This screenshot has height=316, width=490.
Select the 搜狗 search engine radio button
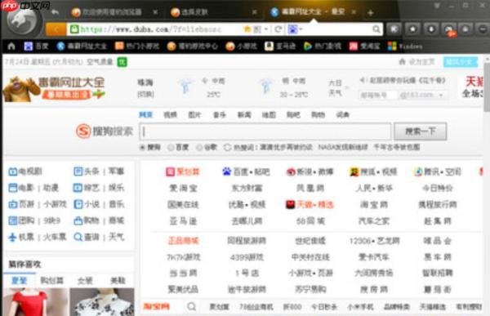pyautogui.click(x=142, y=147)
